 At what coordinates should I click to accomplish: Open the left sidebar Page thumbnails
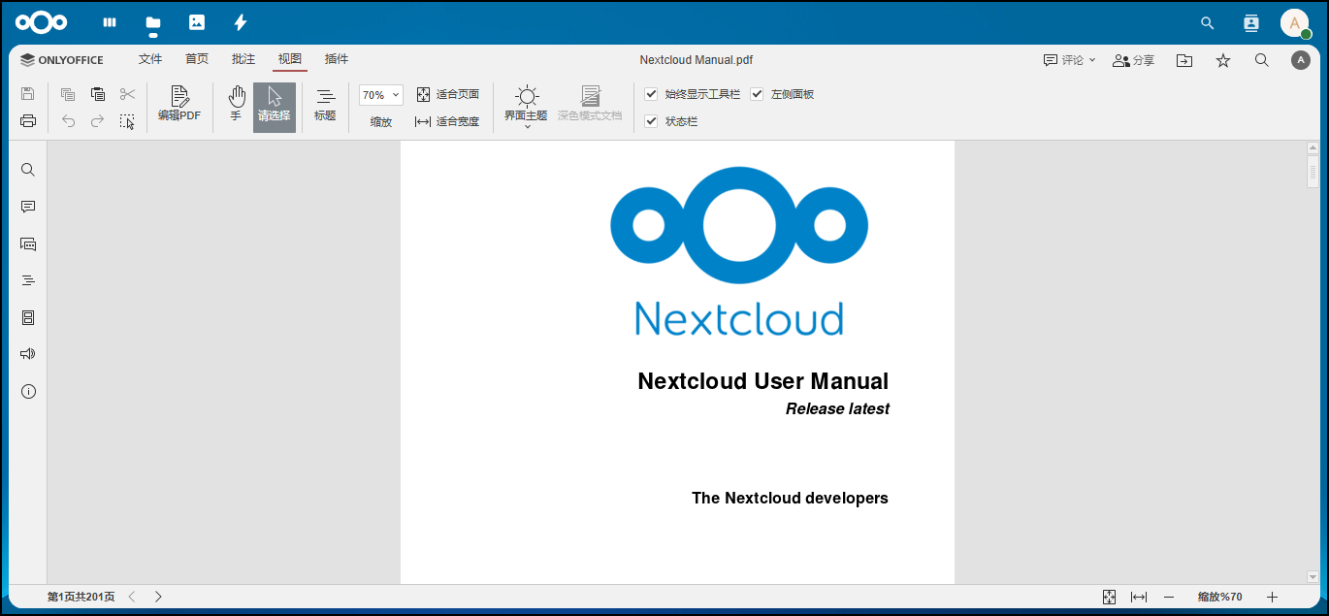tap(28, 317)
